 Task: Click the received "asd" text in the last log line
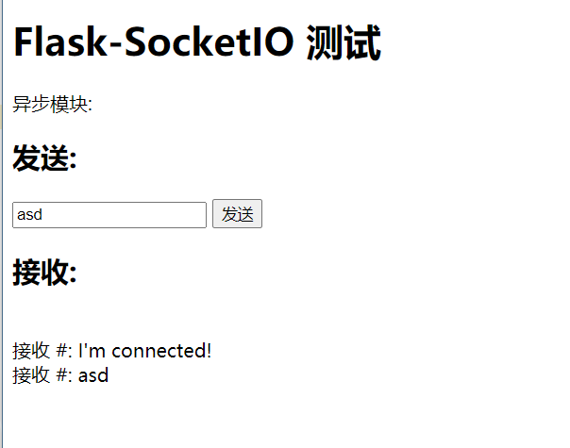[x=93, y=375]
